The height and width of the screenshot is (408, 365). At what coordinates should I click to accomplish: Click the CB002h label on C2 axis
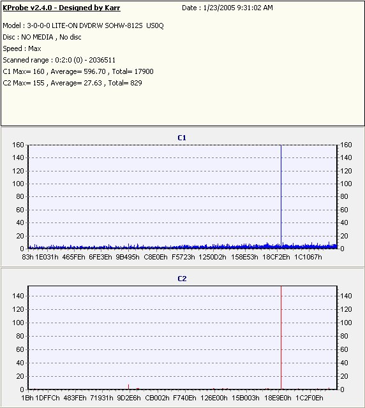click(157, 398)
